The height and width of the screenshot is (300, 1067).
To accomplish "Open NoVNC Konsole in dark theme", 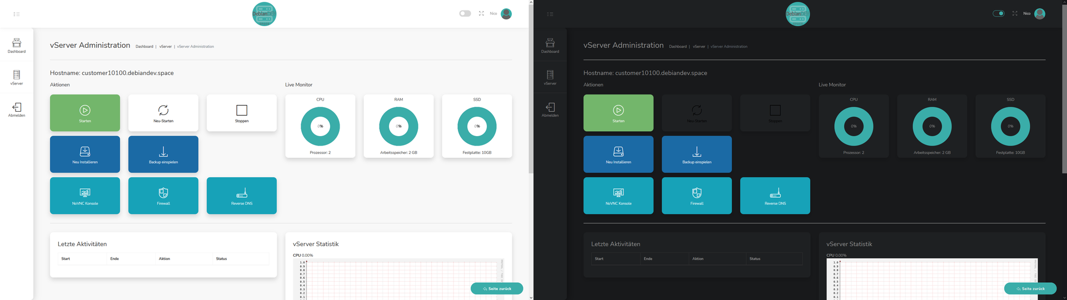I will tap(619, 196).
